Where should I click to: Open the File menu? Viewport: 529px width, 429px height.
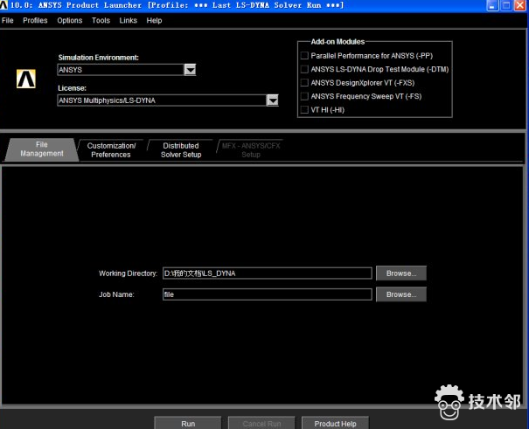(8, 20)
